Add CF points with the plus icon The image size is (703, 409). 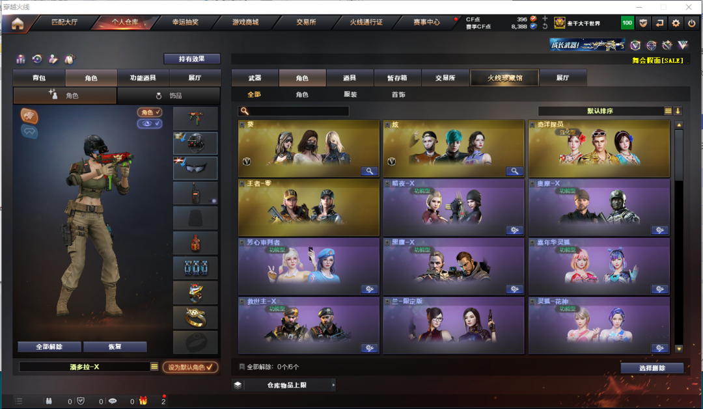click(545, 18)
